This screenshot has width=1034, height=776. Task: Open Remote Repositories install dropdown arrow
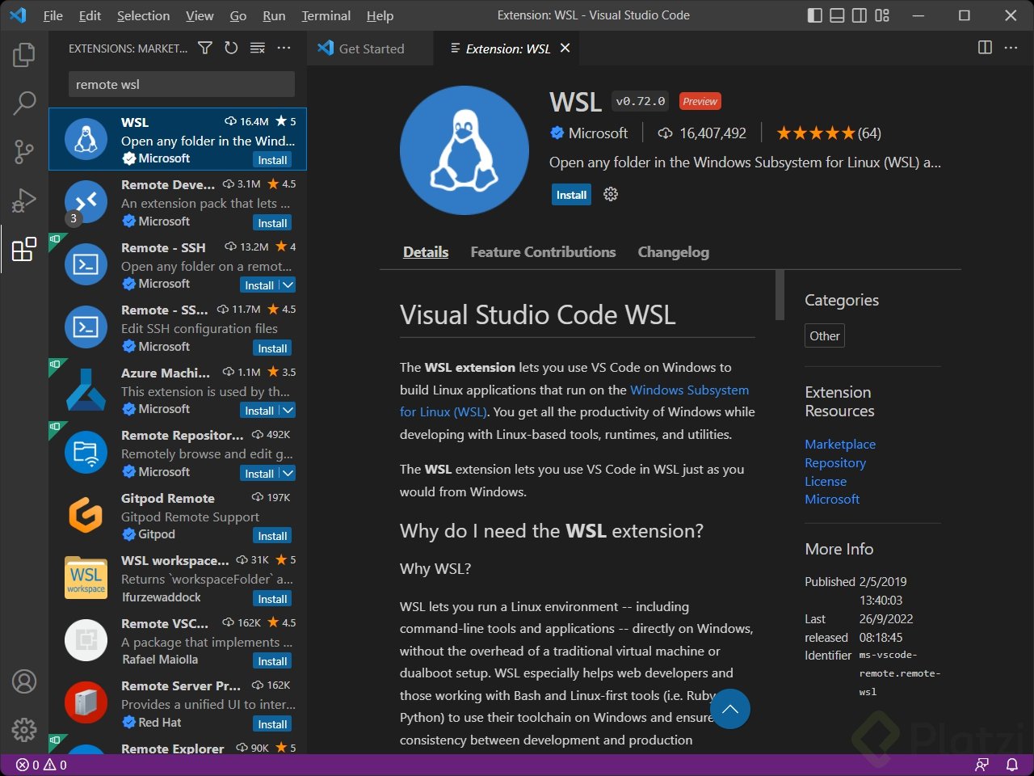[288, 474]
